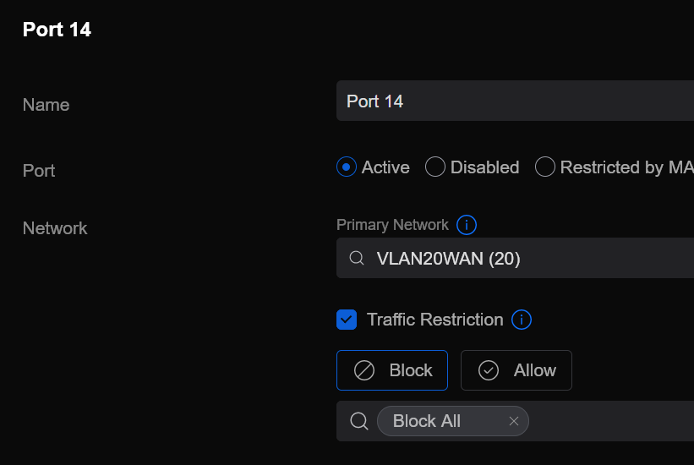
Task: Open the restricted networks selector field
Action: (609, 421)
